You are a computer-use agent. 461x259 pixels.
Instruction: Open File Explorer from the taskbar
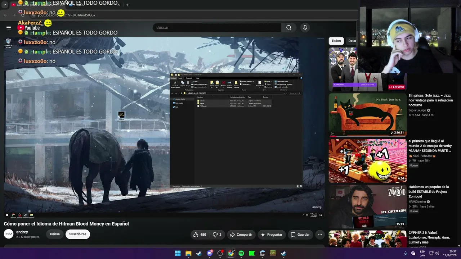click(188, 253)
